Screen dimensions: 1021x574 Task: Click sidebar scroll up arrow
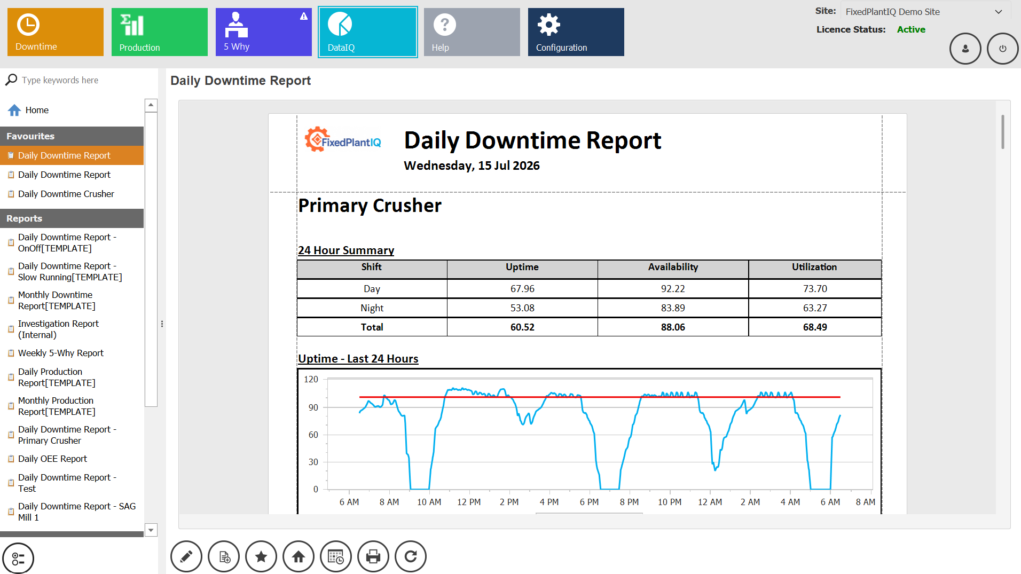151,105
